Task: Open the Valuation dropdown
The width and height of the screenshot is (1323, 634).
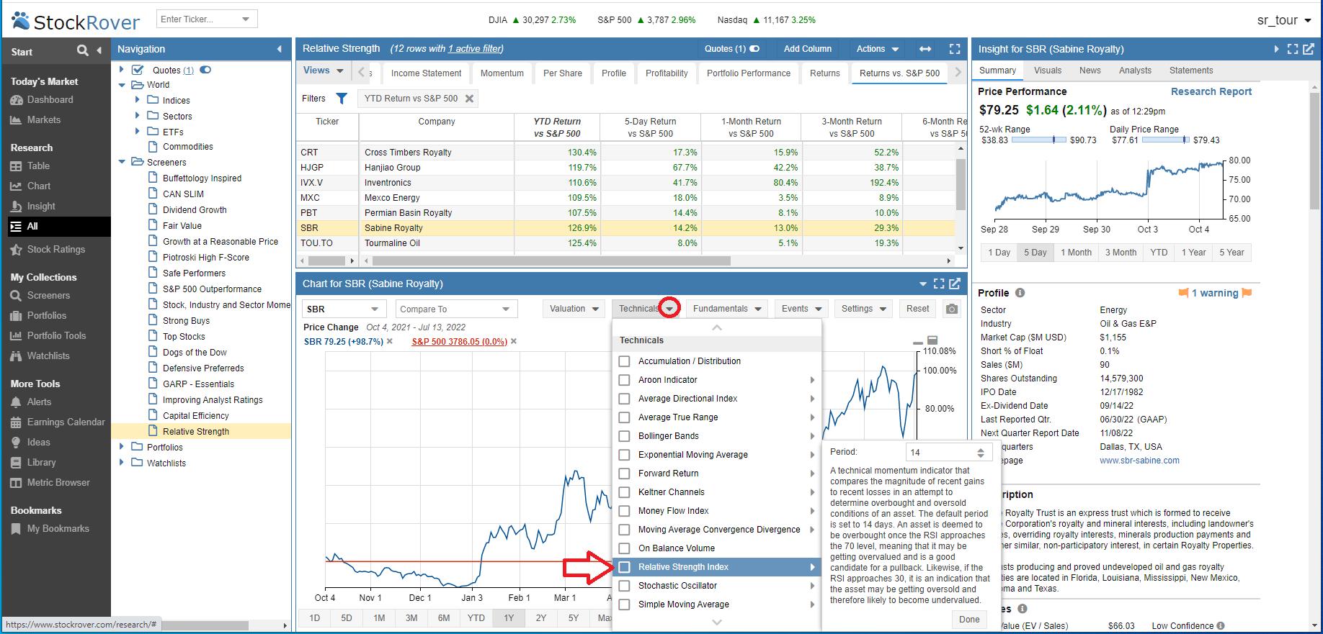Action: pyautogui.click(x=574, y=309)
